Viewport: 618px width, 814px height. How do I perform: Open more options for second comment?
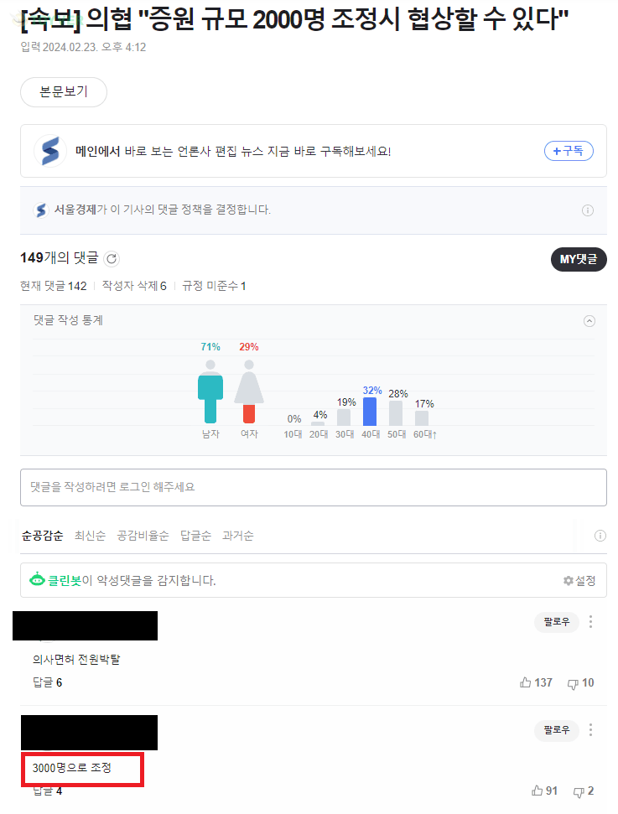click(591, 730)
